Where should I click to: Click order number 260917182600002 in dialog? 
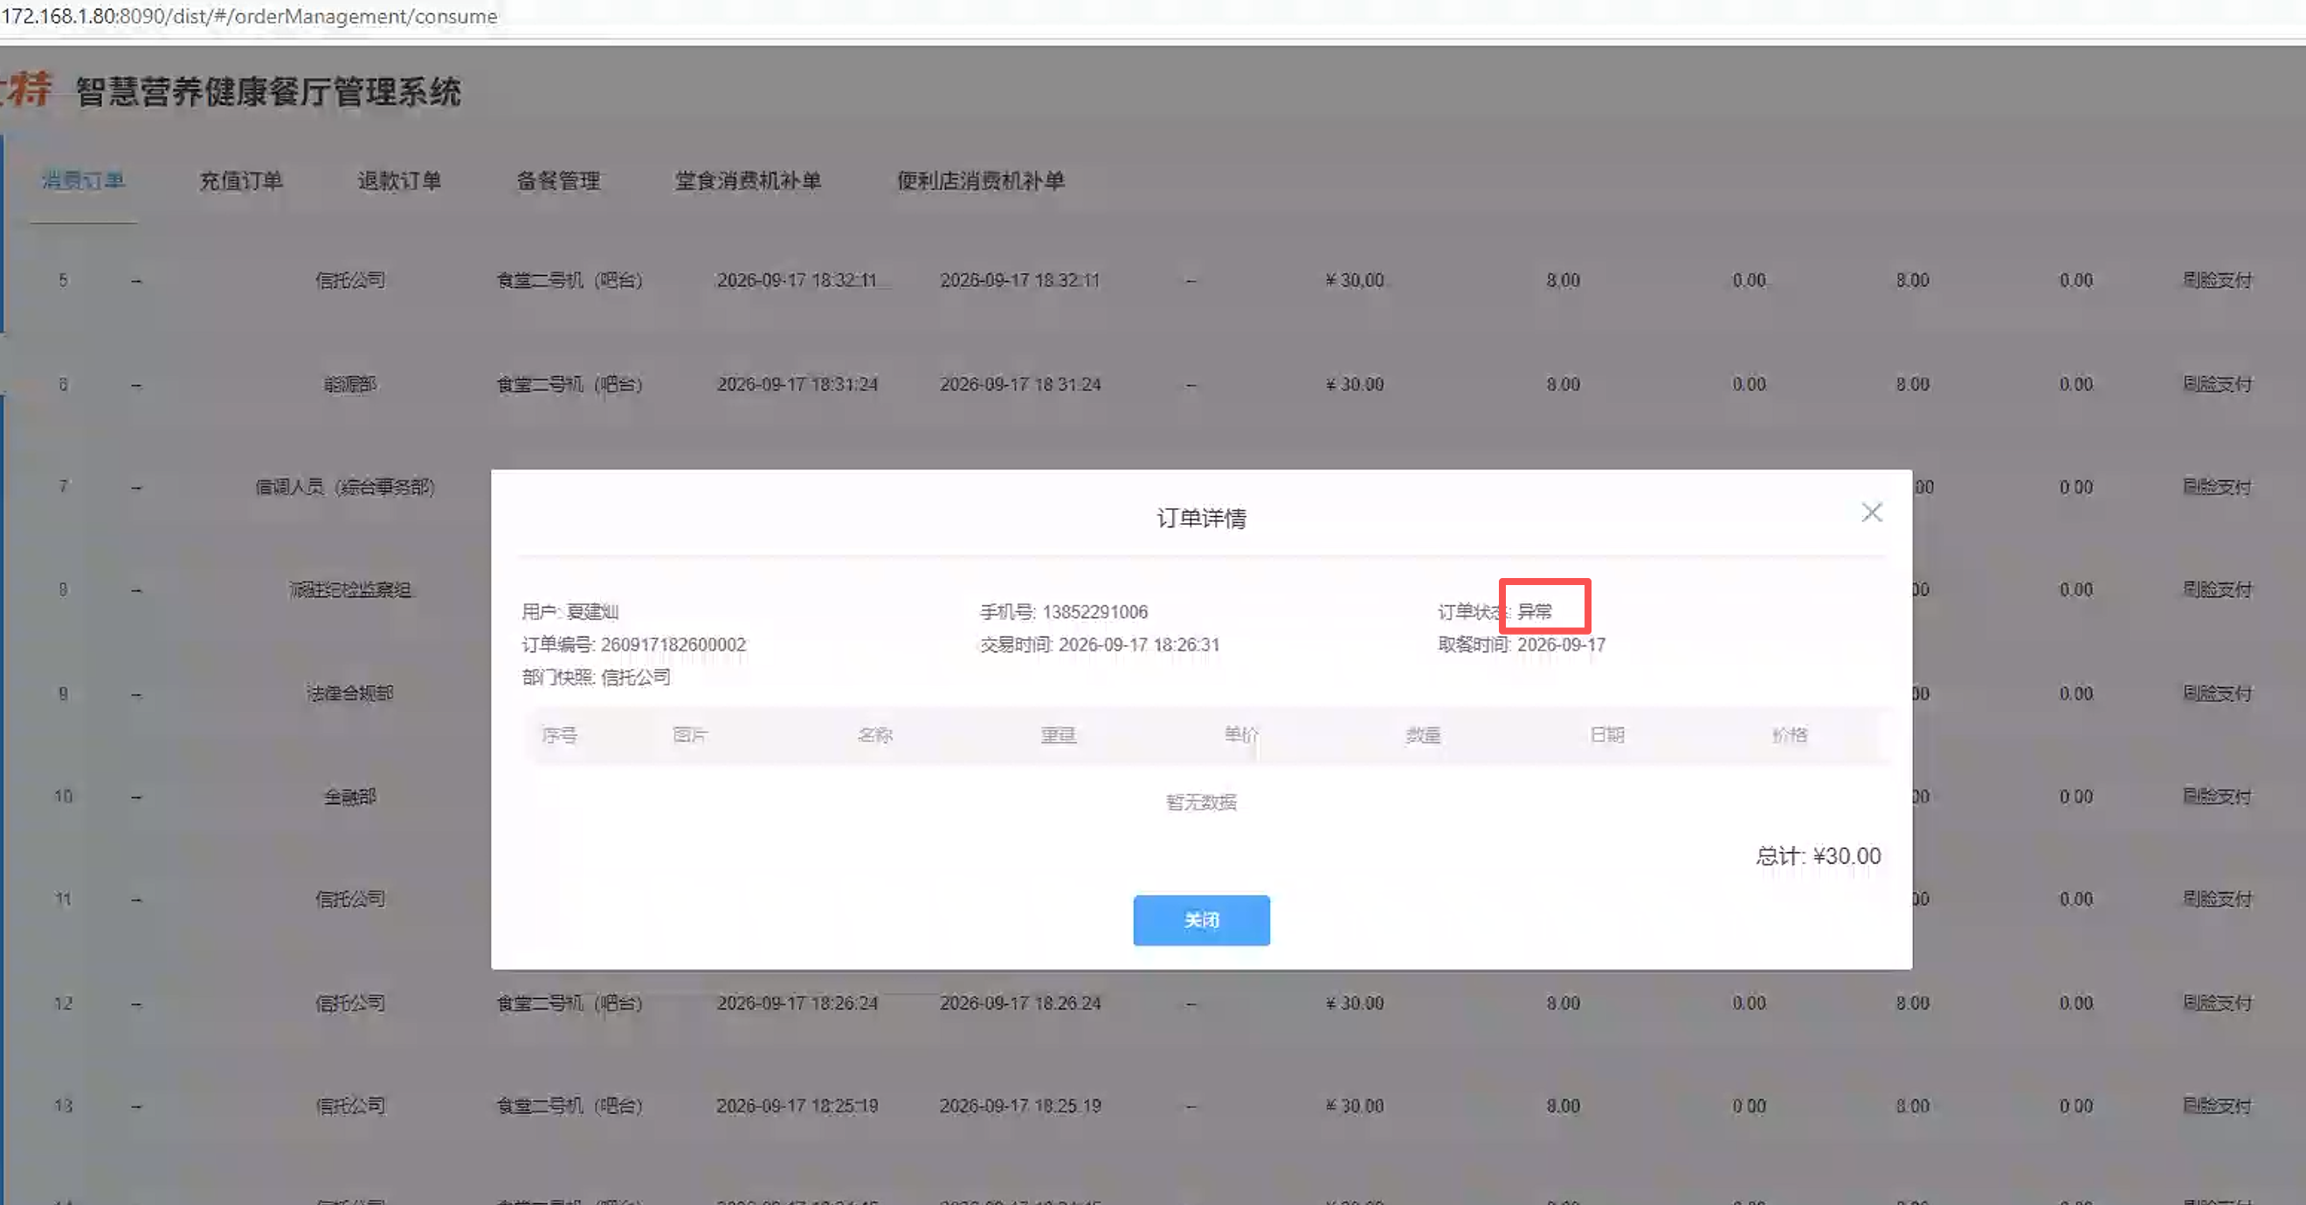pos(673,644)
